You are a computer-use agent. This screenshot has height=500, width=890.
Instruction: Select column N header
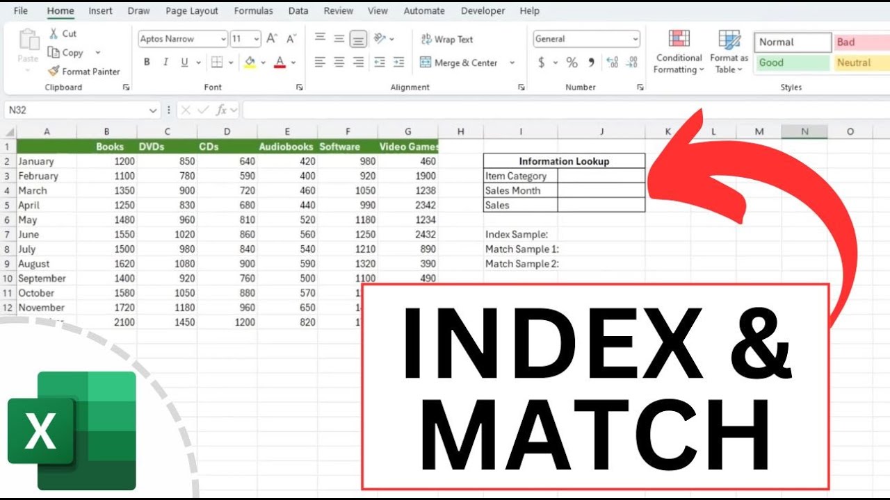pyautogui.click(x=804, y=131)
